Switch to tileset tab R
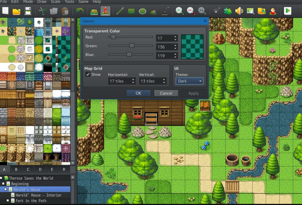Viewport: 302px width, 205px height. [x=64, y=169]
